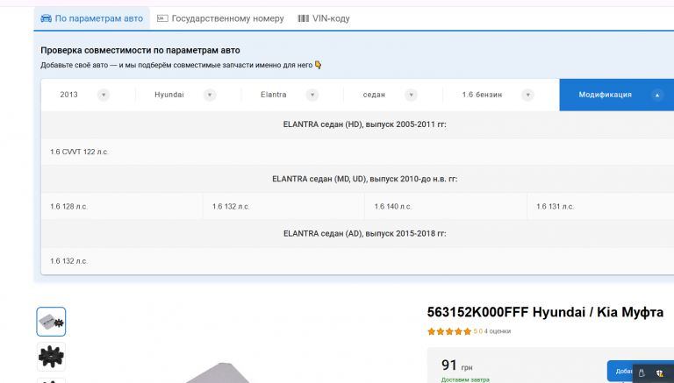Image resolution: width=674 pixels, height=383 pixels.
Task: Open the 'Государственному номеру' tab
Action: pyautogui.click(x=220, y=18)
